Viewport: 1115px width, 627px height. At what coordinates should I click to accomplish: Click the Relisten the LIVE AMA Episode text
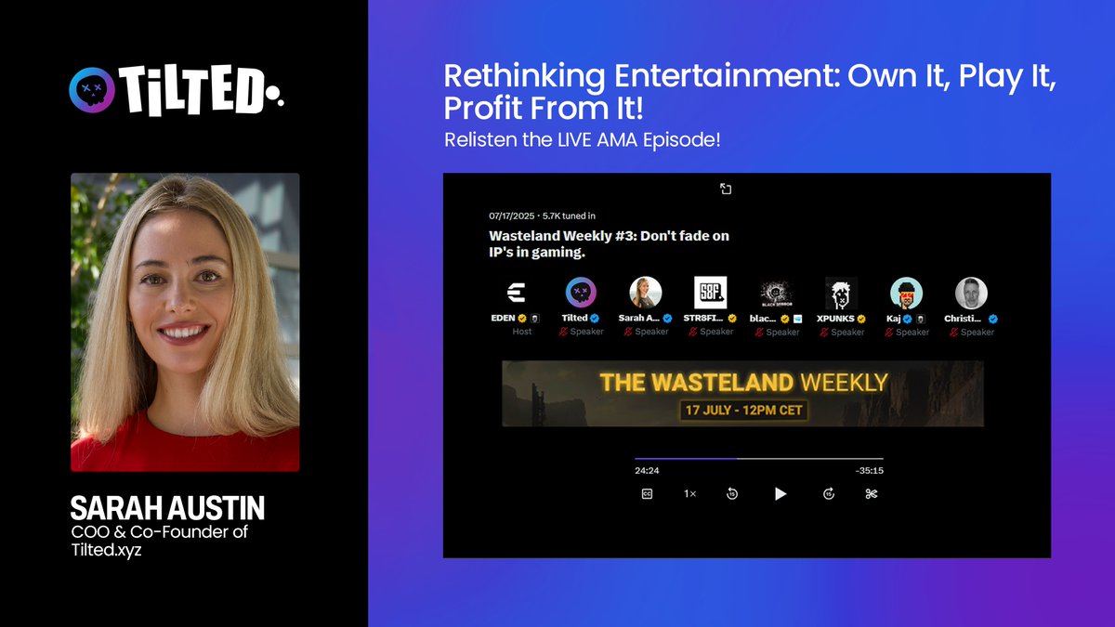(x=583, y=139)
